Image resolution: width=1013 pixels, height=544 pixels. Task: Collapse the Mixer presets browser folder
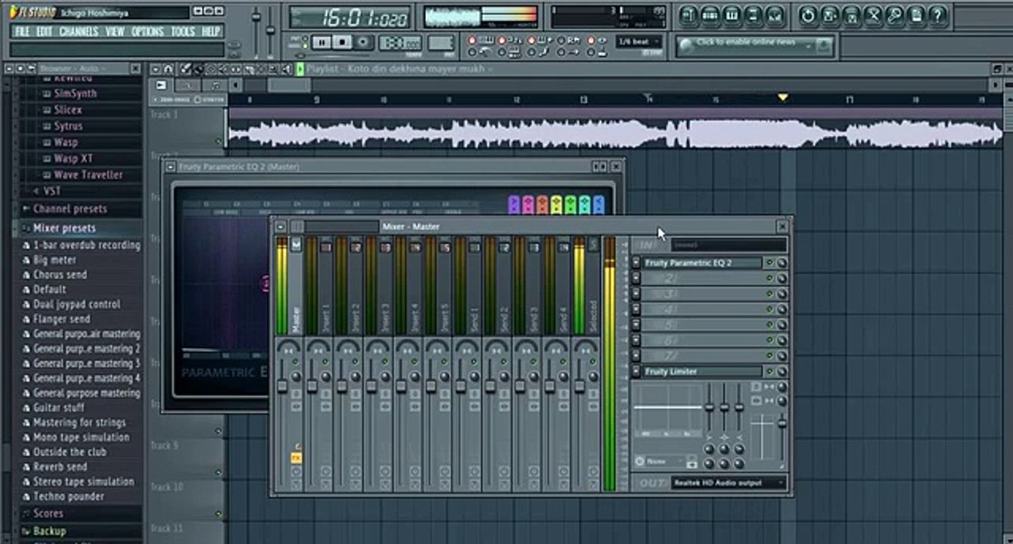click(64, 228)
